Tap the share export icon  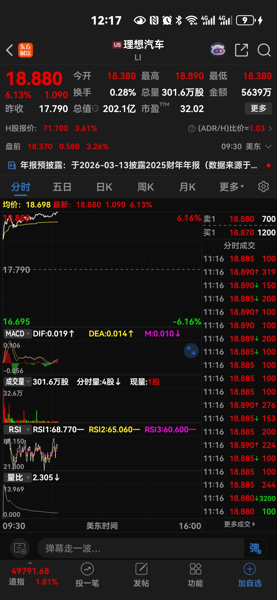click(242, 50)
